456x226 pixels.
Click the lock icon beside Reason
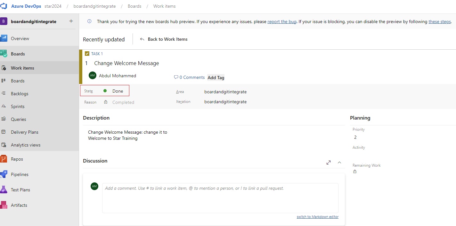106,102
